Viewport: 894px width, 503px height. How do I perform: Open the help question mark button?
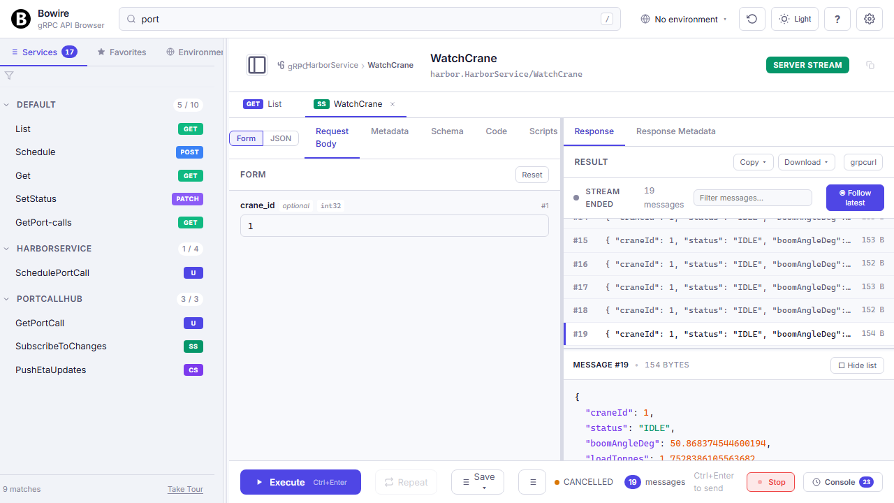(x=837, y=19)
